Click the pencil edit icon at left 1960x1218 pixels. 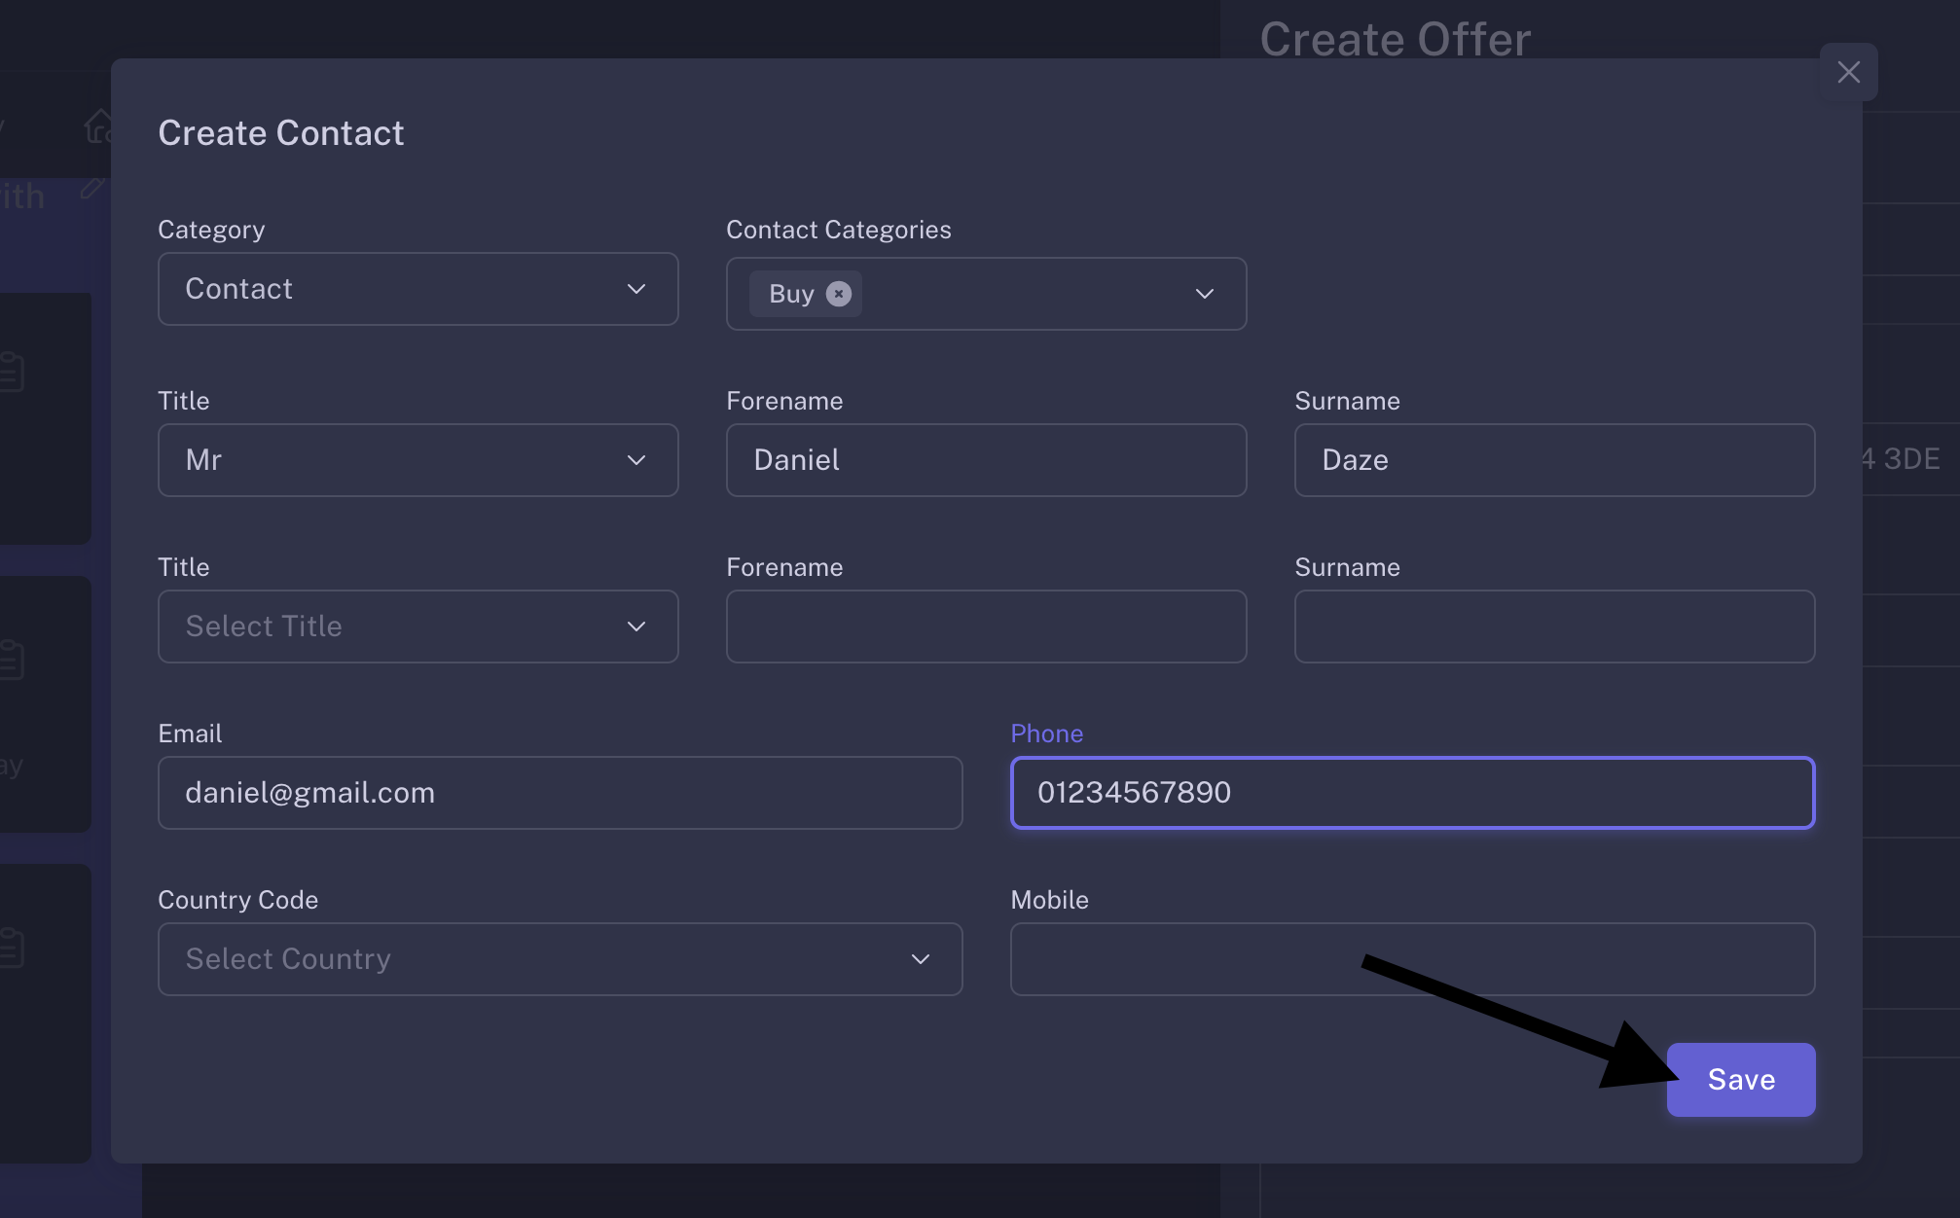91,188
